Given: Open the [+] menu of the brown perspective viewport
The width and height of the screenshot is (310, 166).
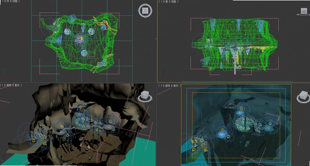Looking at the screenshot, I should (x=2, y=85).
